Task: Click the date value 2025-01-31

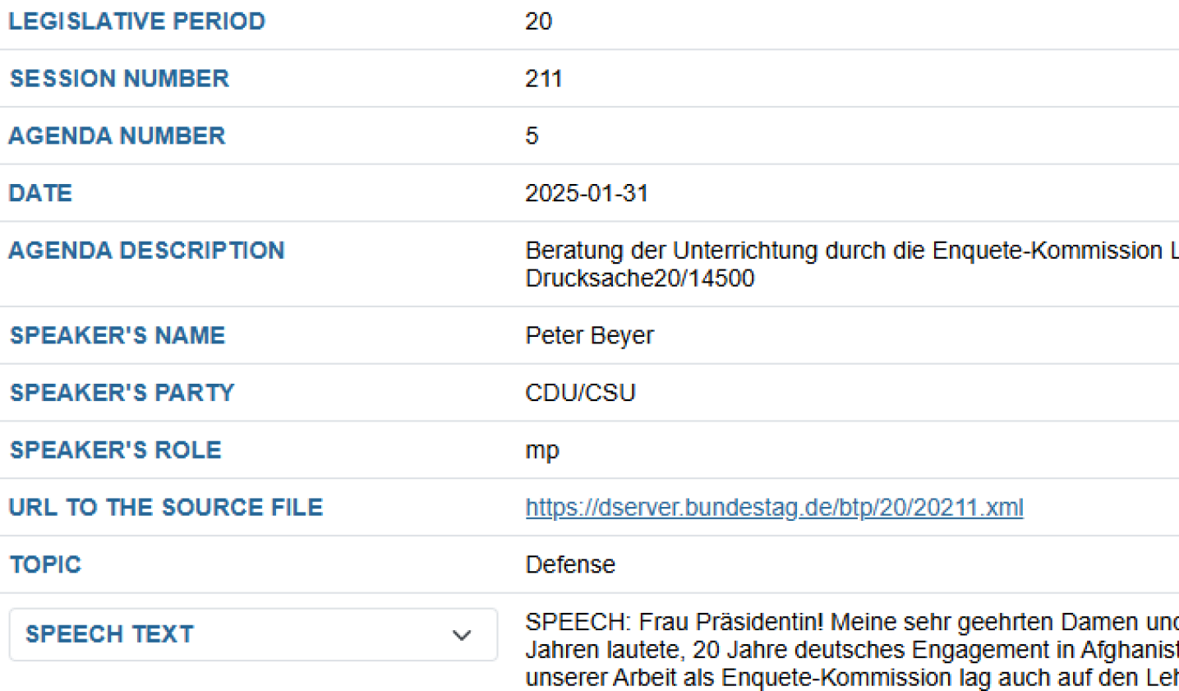Action: [x=587, y=193]
